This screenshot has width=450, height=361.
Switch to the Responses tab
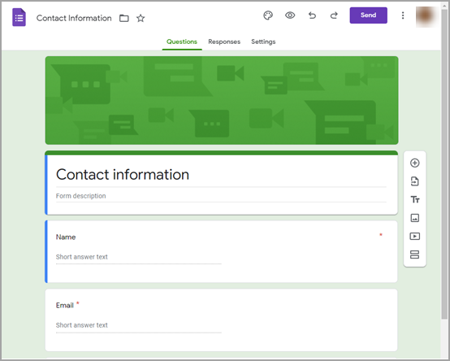(224, 41)
